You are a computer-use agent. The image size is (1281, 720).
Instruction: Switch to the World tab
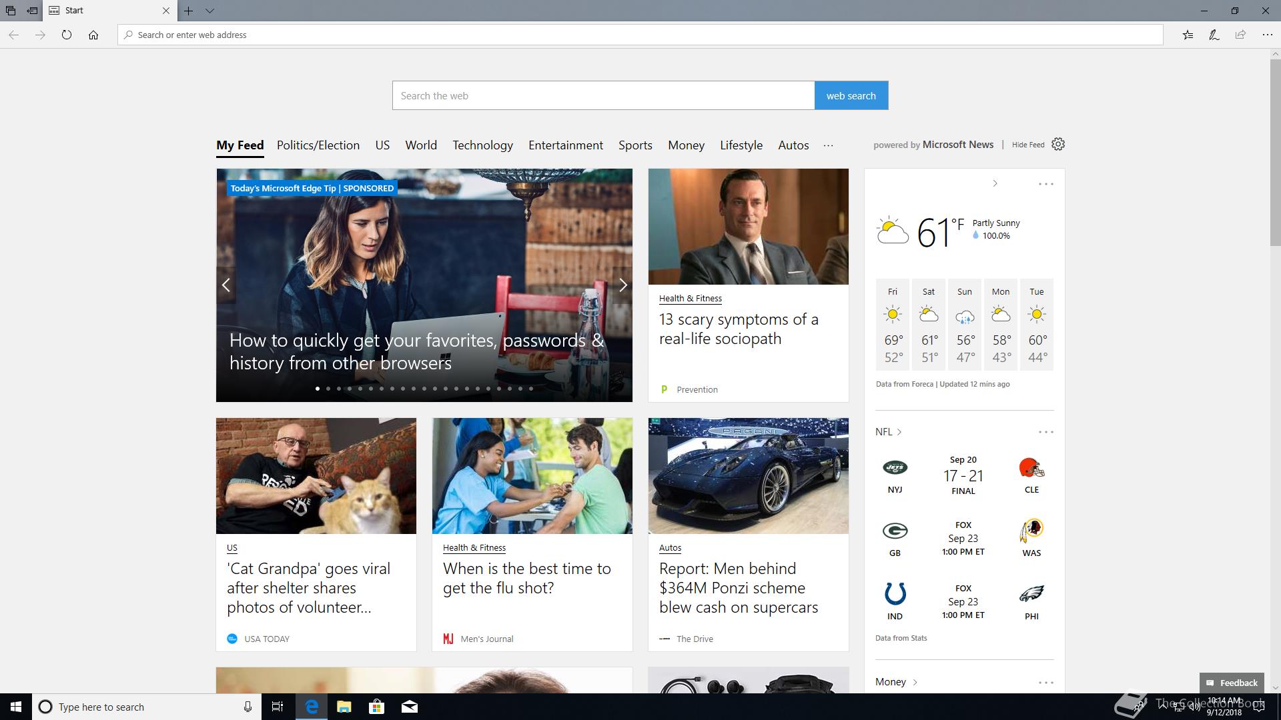click(421, 145)
